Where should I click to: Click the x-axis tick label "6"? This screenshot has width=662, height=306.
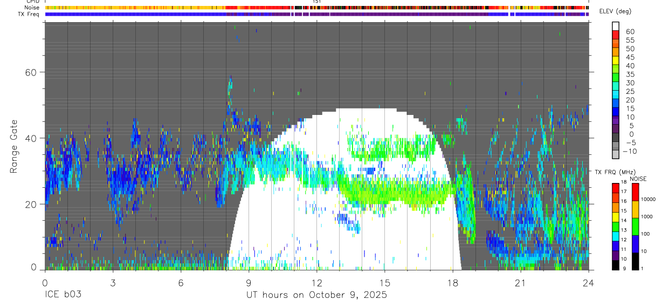pos(181,282)
